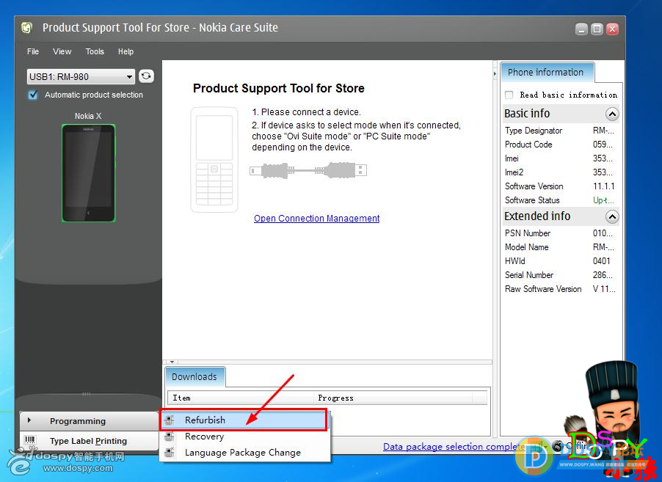Select the PSN Number label
Viewport: 662px width, 482px height.
pos(527,233)
